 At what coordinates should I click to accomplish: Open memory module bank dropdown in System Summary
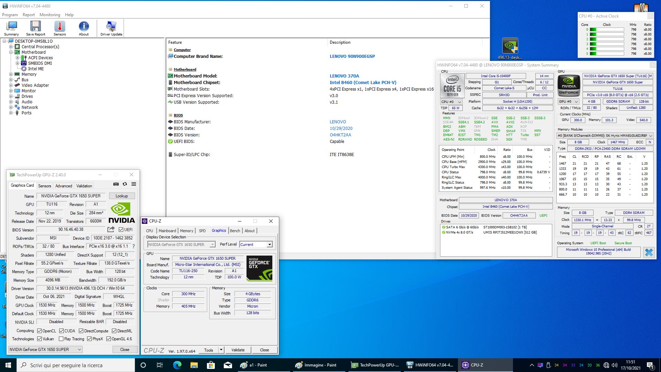[x=605, y=136]
